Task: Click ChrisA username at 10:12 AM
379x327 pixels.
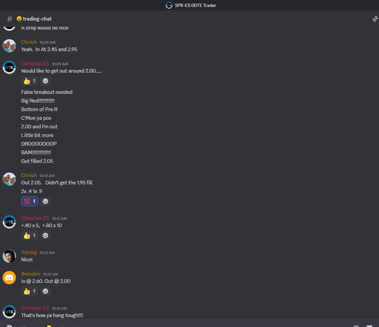Action: (x=29, y=175)
